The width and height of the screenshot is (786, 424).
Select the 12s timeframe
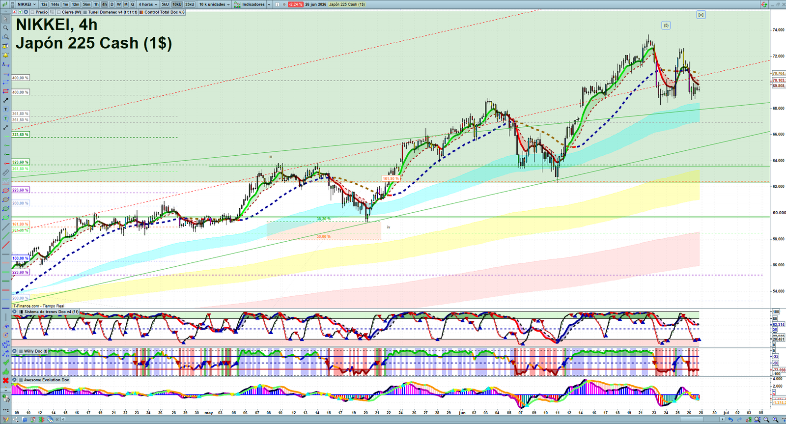44,4
